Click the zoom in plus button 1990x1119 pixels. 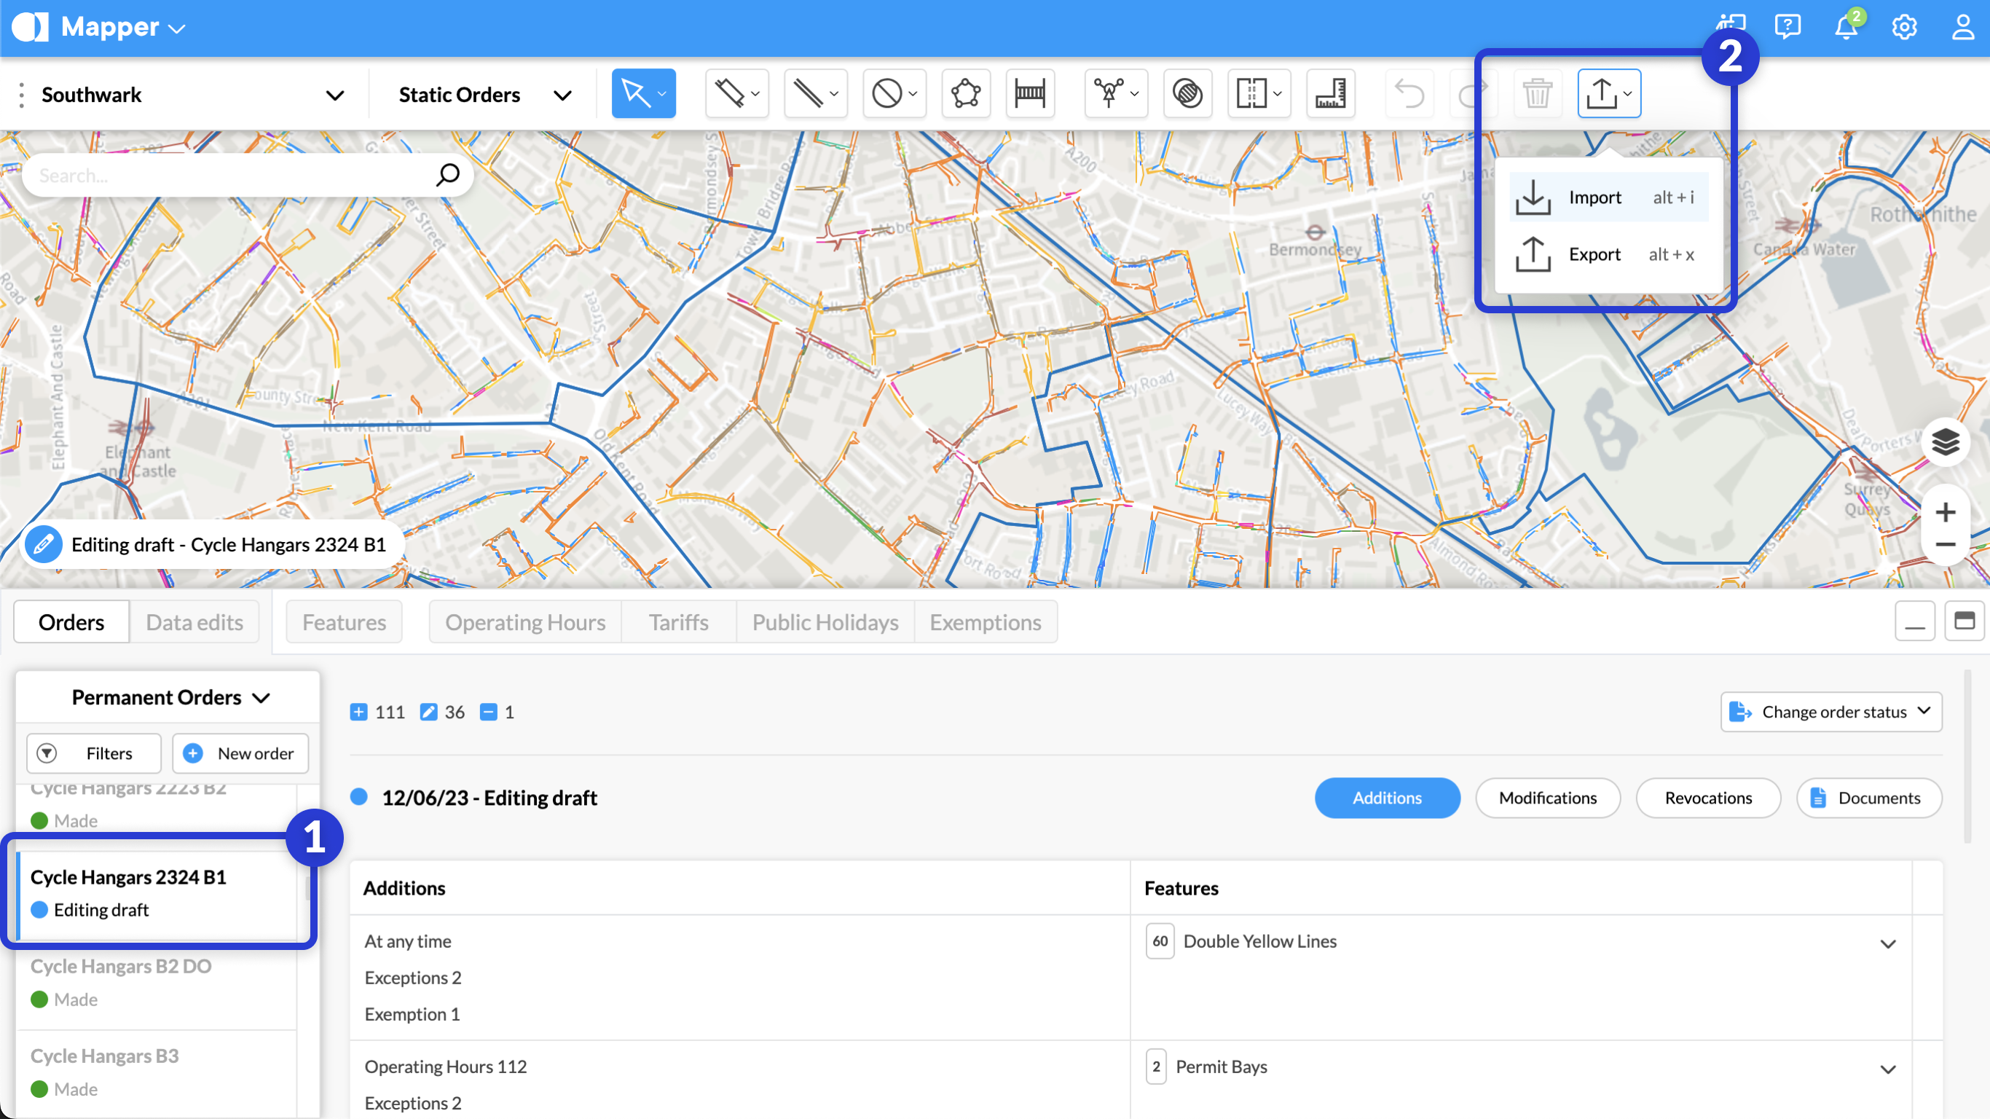click(1945, 512)
